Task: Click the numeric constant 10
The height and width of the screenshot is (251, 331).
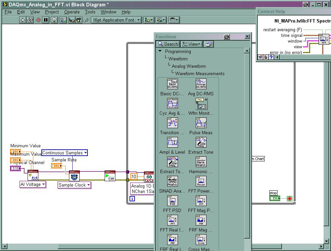Action: point(134,177)
